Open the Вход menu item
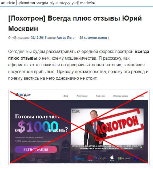 coord(66,96)
